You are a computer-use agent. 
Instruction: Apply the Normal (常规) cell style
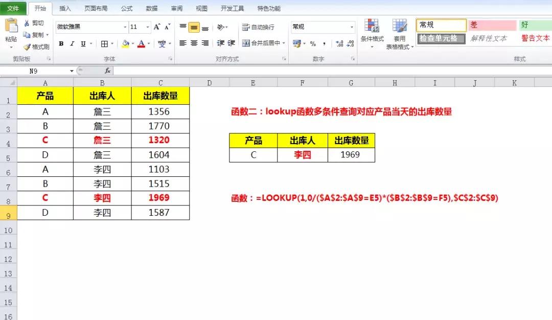[x=442, y=25]
